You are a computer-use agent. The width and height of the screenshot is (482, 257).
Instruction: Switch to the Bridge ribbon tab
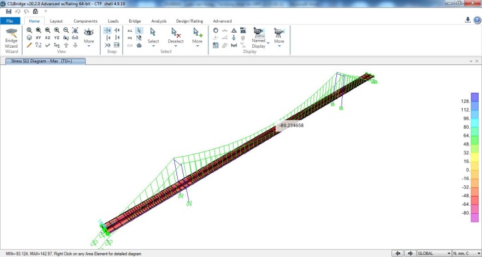(x=134, y=21)
